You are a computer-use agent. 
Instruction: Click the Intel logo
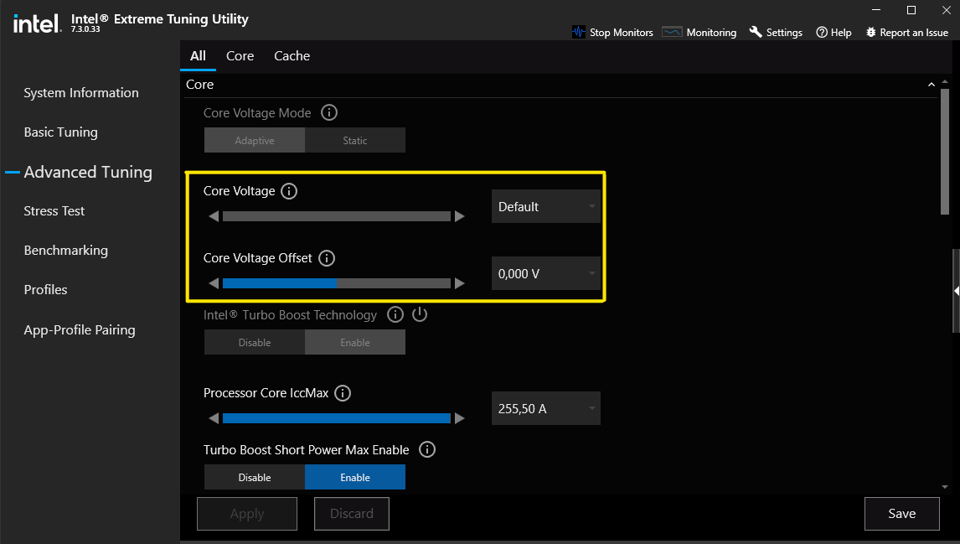coord(38,23)
